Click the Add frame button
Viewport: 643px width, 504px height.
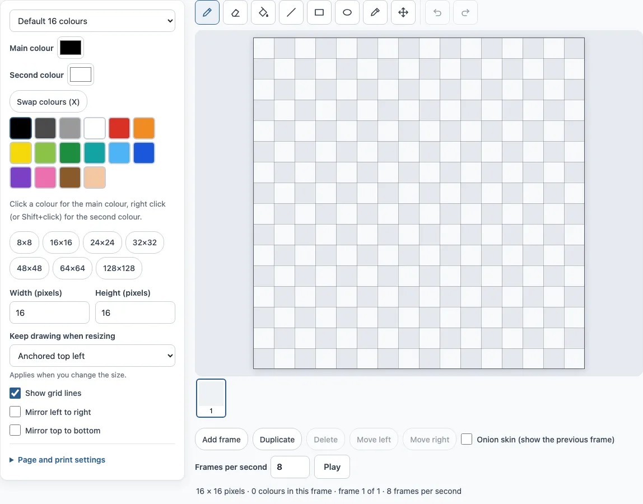221,439
